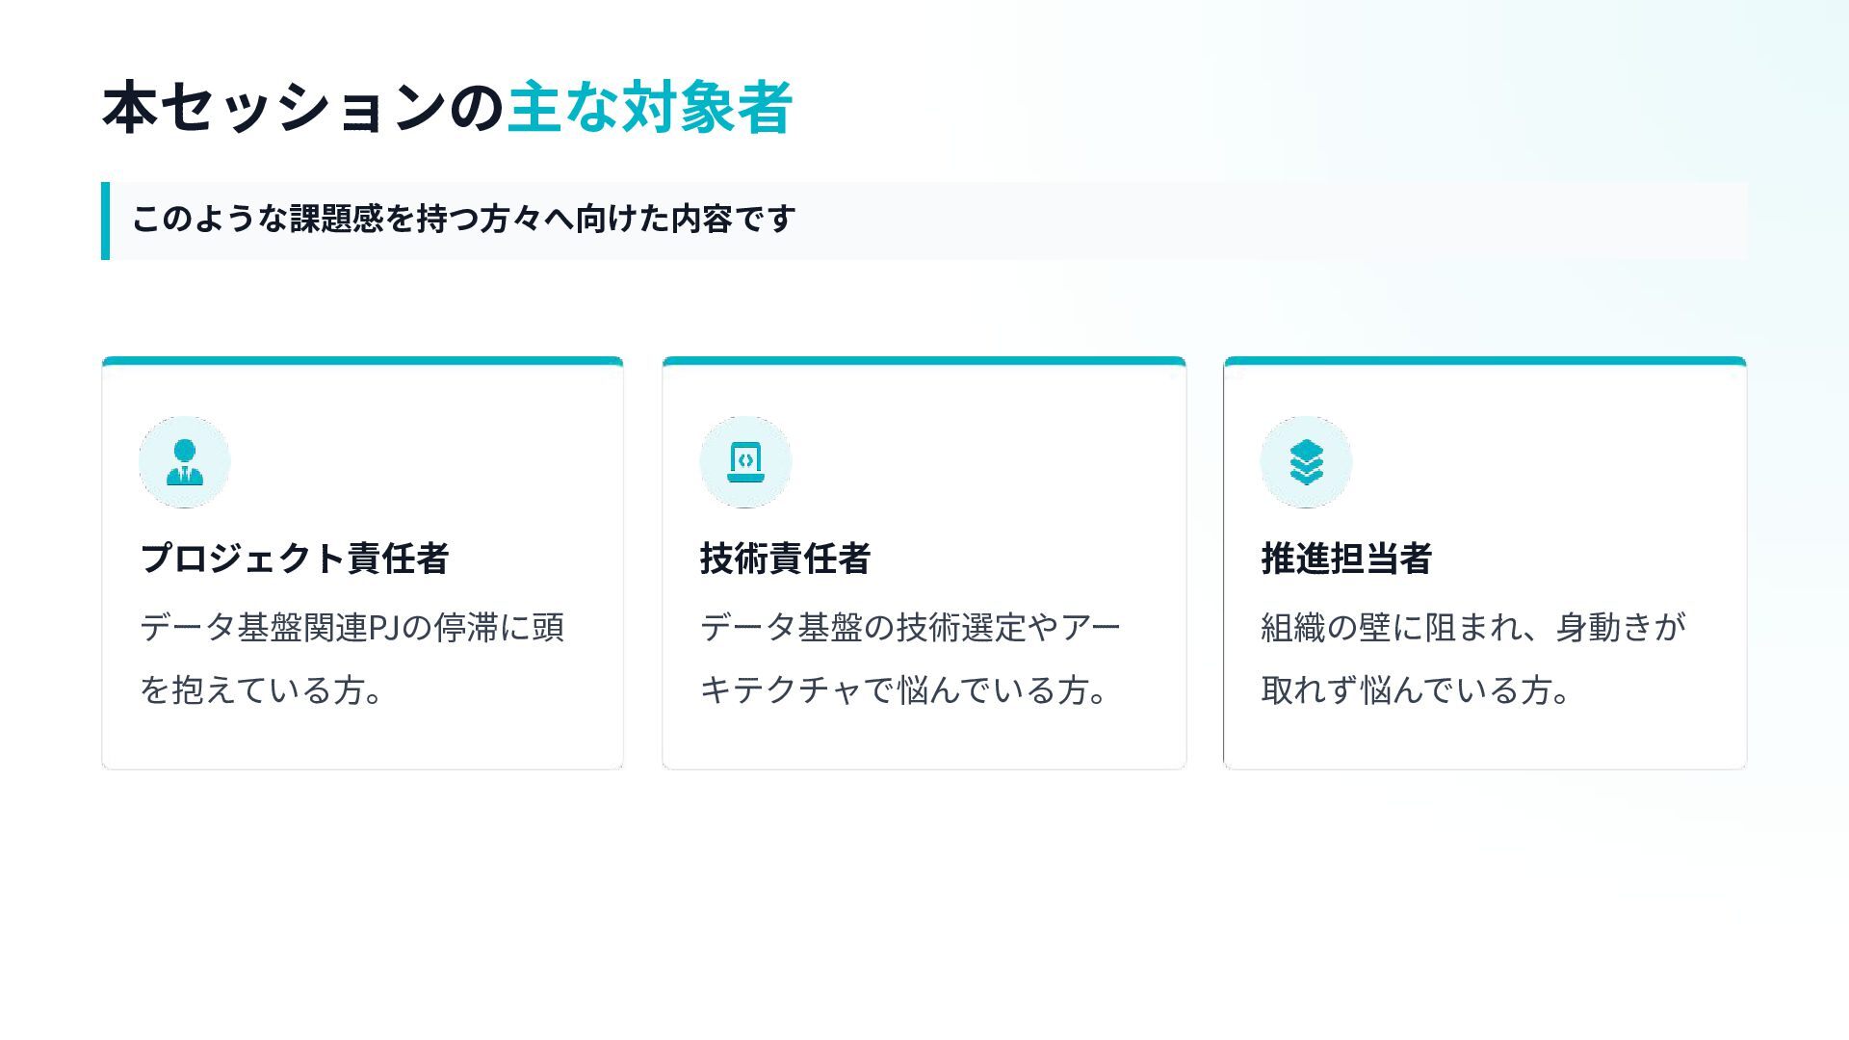Click the line データ基盤の技術選定やアー

910,628
